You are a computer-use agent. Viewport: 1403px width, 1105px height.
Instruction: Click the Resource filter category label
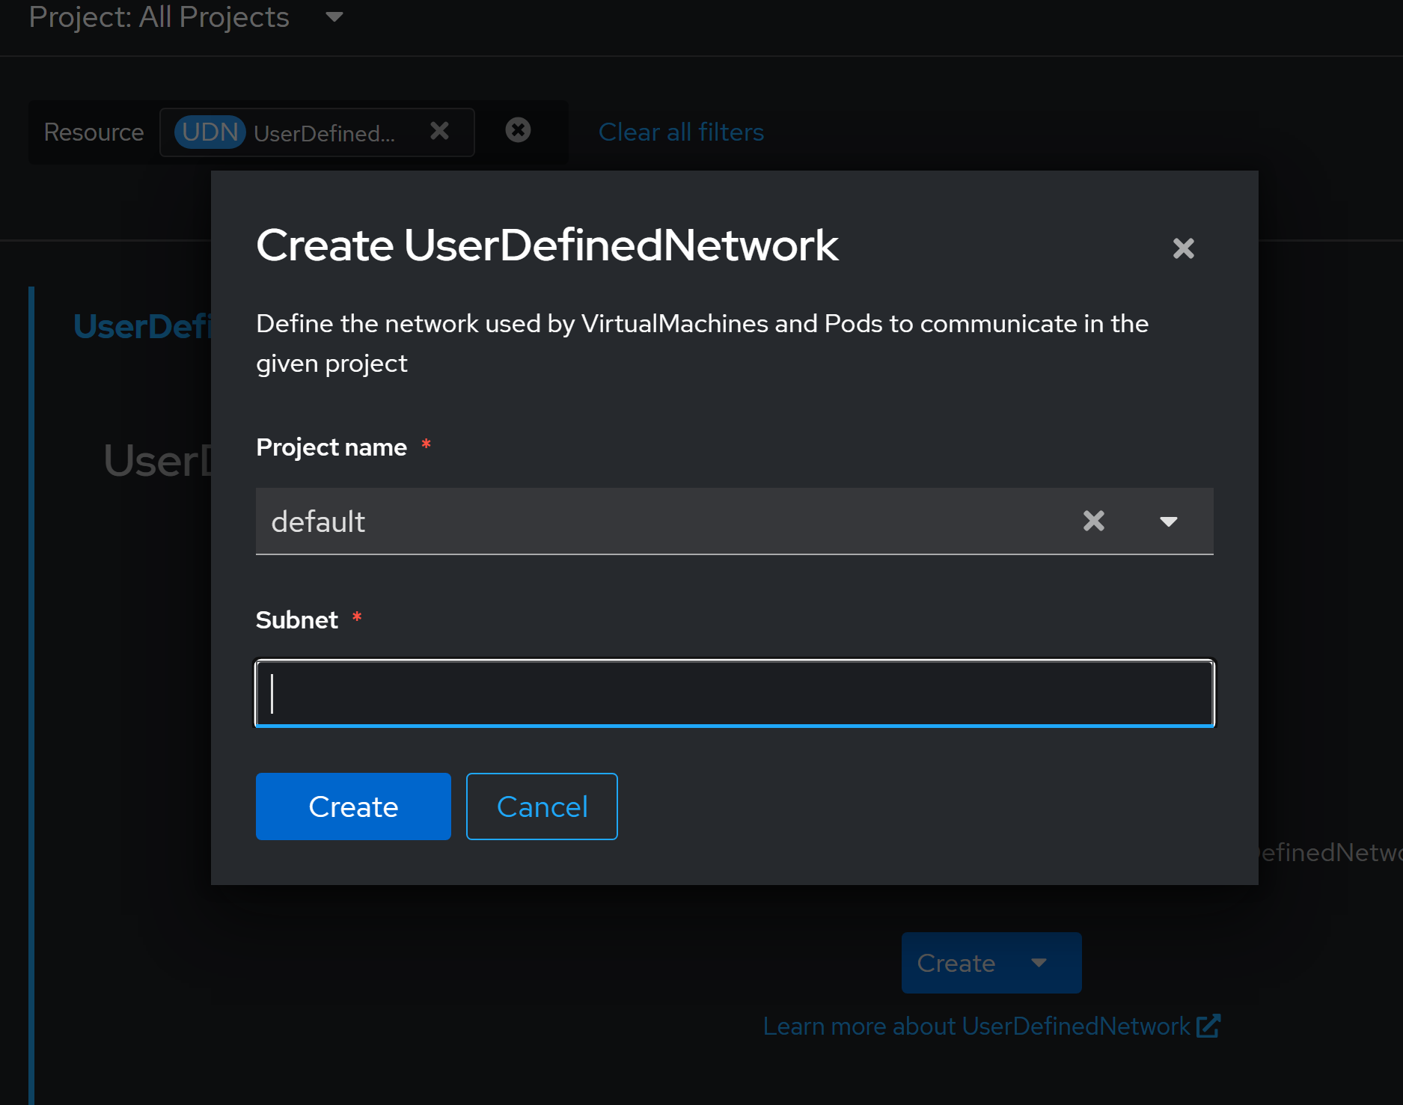pos(94,132)
